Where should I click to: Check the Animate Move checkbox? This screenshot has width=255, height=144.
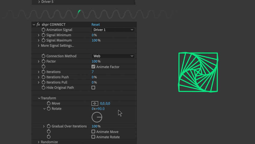click(x=93, y=131)
